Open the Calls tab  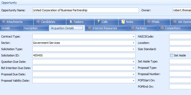[106, 22]
